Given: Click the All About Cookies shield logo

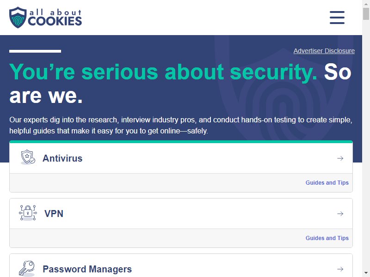Looking at the screenshot, I should click(x=18, y=18).
